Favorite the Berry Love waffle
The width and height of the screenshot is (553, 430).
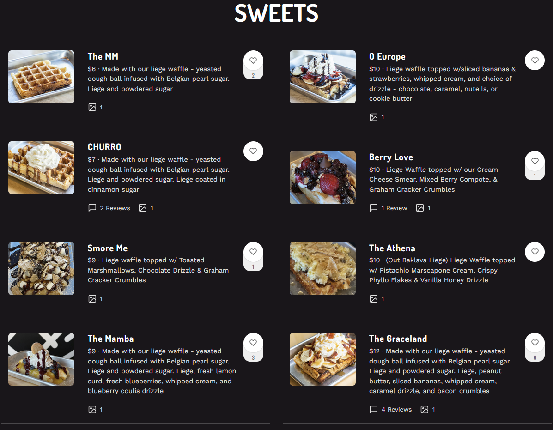pos(535,161)
